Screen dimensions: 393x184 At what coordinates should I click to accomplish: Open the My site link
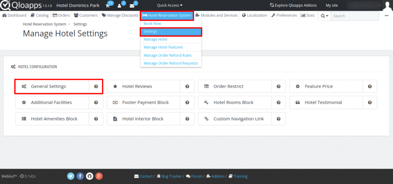point(332,5)
